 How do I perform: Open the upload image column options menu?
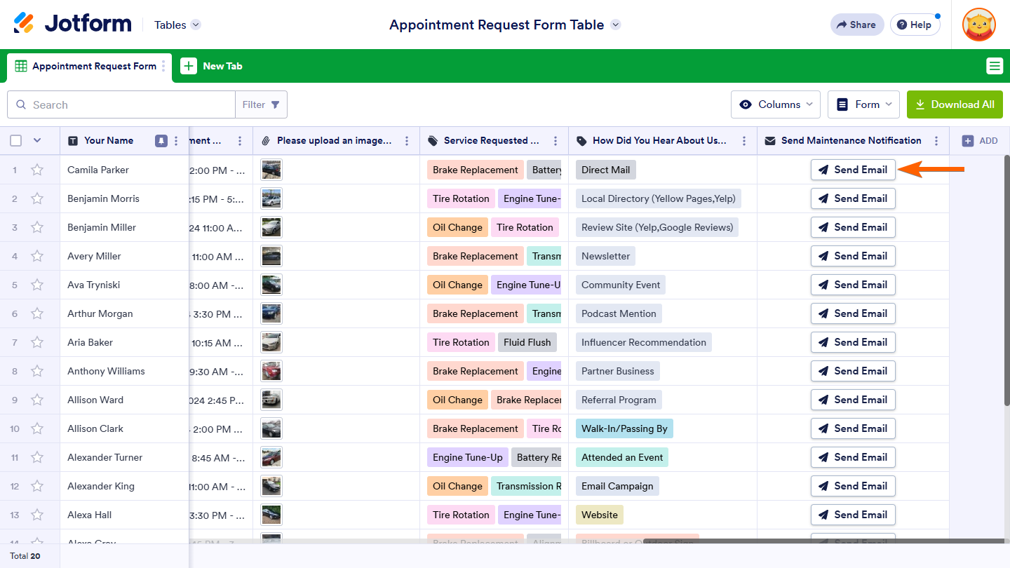tap(407, 141)
